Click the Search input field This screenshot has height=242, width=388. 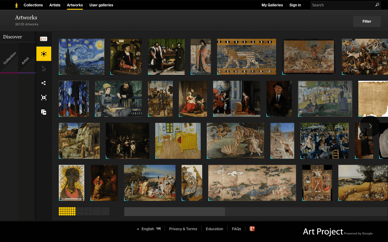click(343, 5)
